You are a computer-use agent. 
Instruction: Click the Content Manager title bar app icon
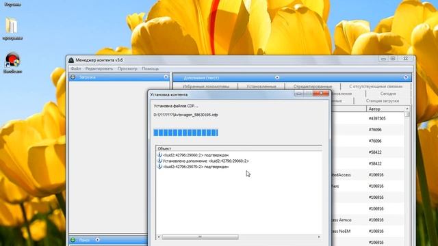pyautogui.click(x=71, y=60)
